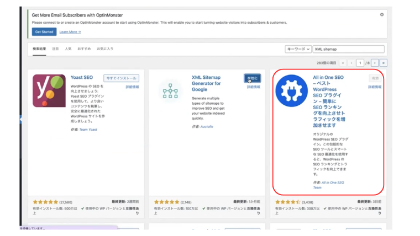The width and height of the screenshot is (420, 236).
Task: Click the current page number field
Action: coord(360,63)
